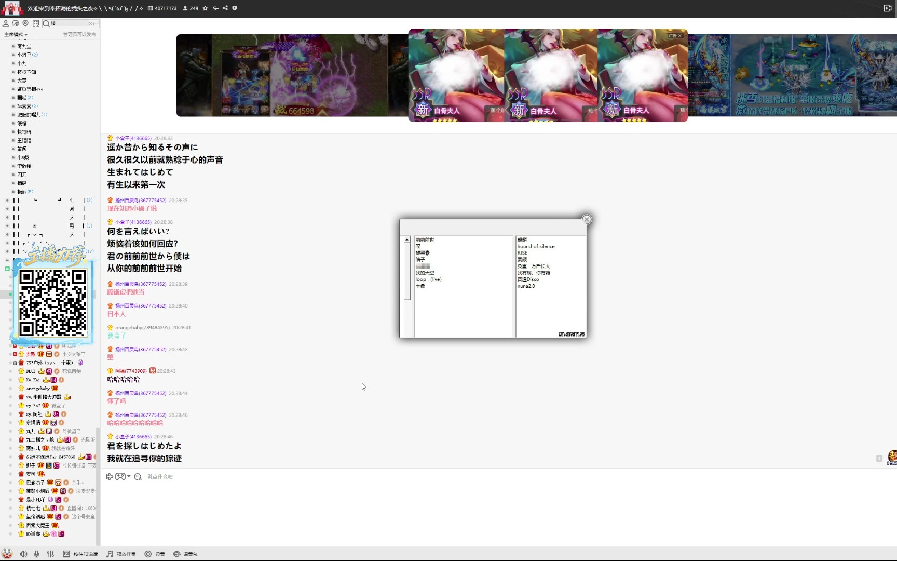The height and width of the screenshot is (561, 897).
Task: Close the song list popup window
Action: coord(587,219)
